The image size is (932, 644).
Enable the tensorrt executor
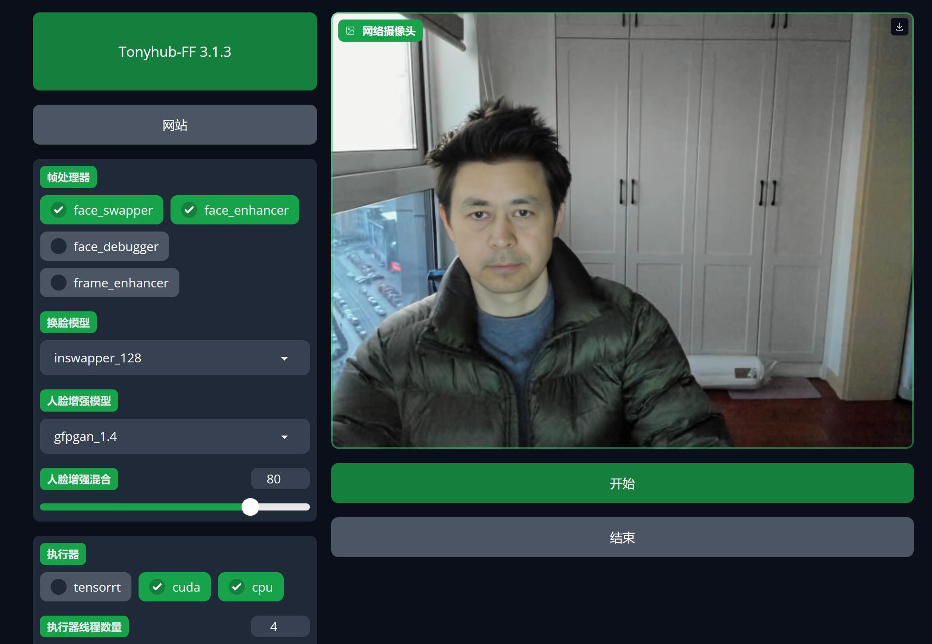[86, 587]
